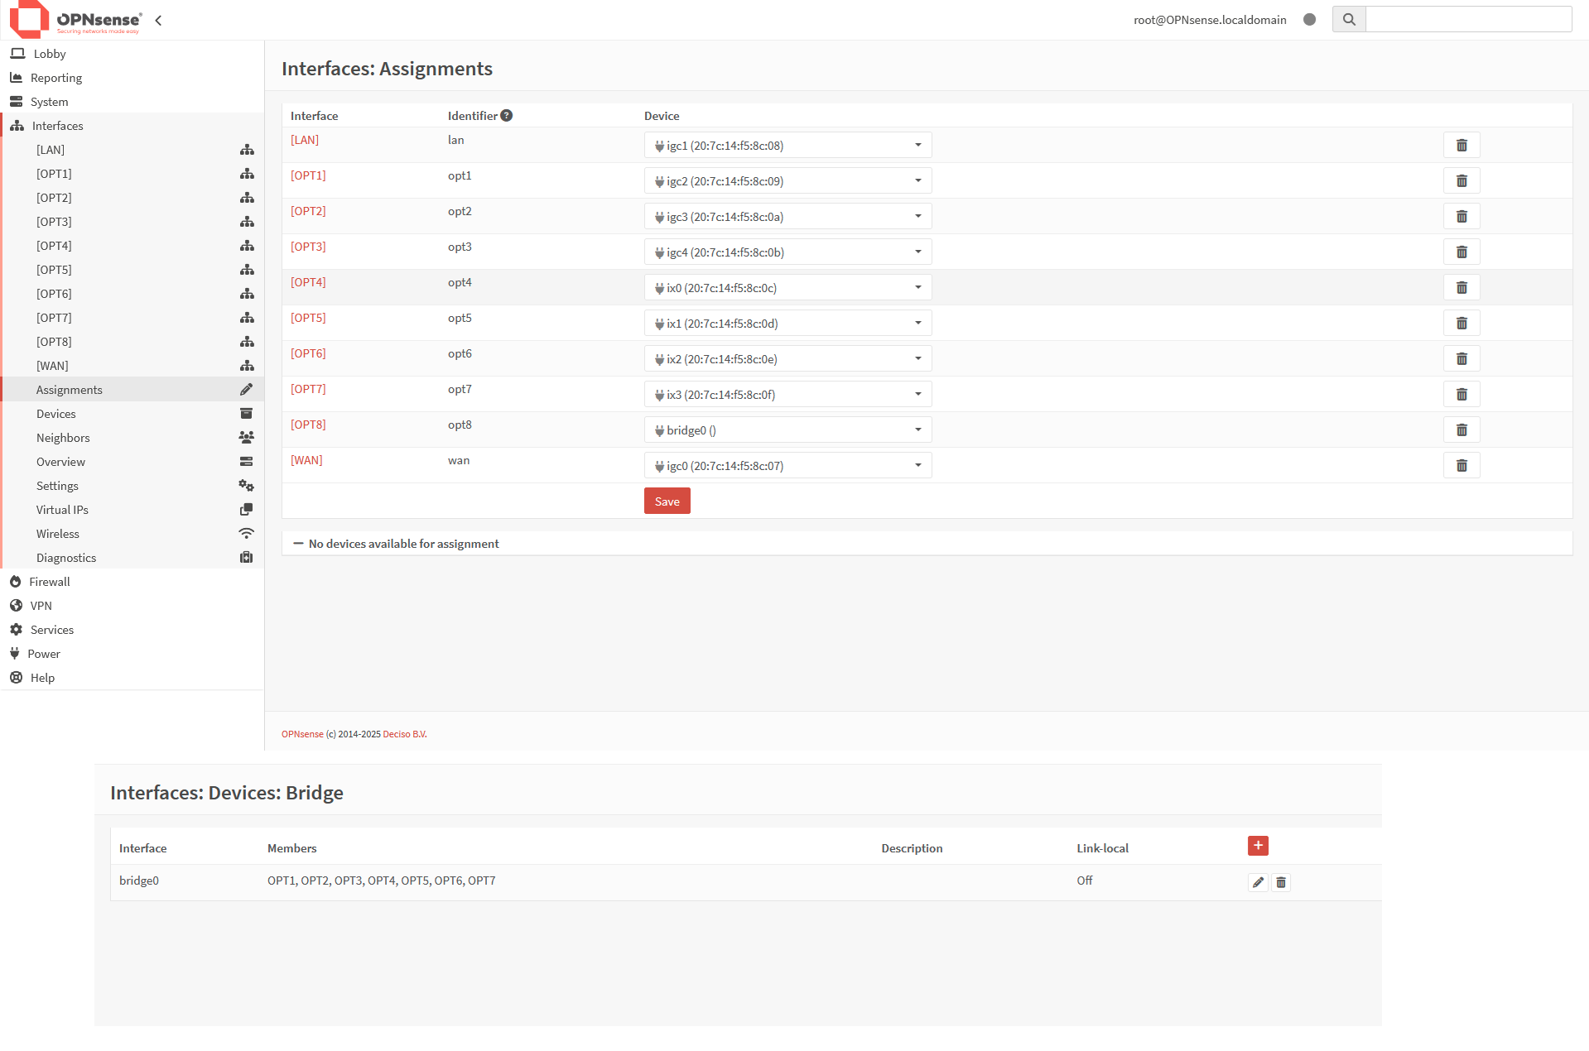Open the [OPT5] link in assignments table
The height and width of the screenshot is (1051, 1589).
(x=308, y=318)
